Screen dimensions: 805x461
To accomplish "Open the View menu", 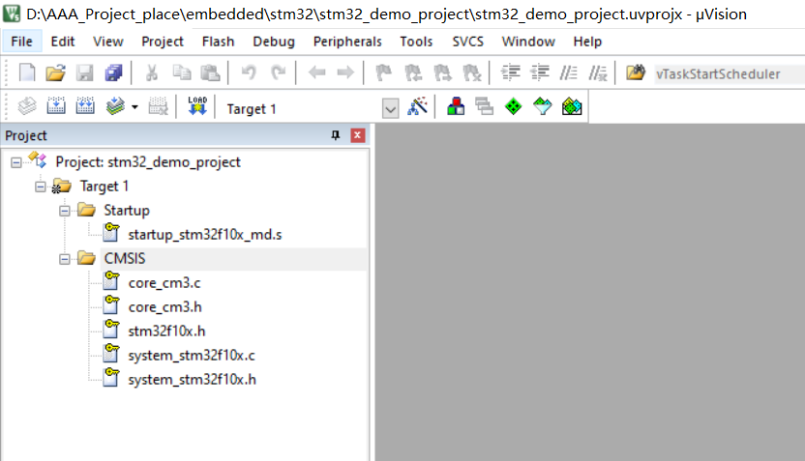I will tap(107, 42).
